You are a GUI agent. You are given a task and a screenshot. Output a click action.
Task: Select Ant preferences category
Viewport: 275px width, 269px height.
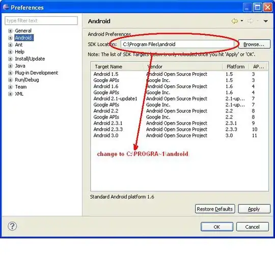coord(19,45)
